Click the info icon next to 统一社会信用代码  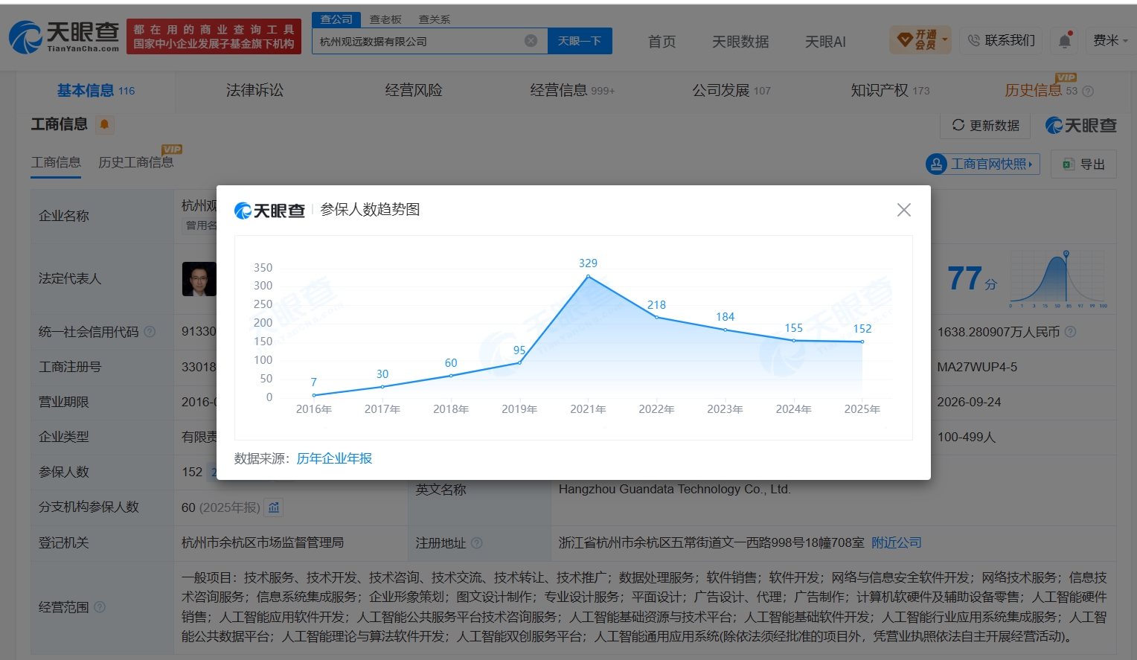click(150, 332)
